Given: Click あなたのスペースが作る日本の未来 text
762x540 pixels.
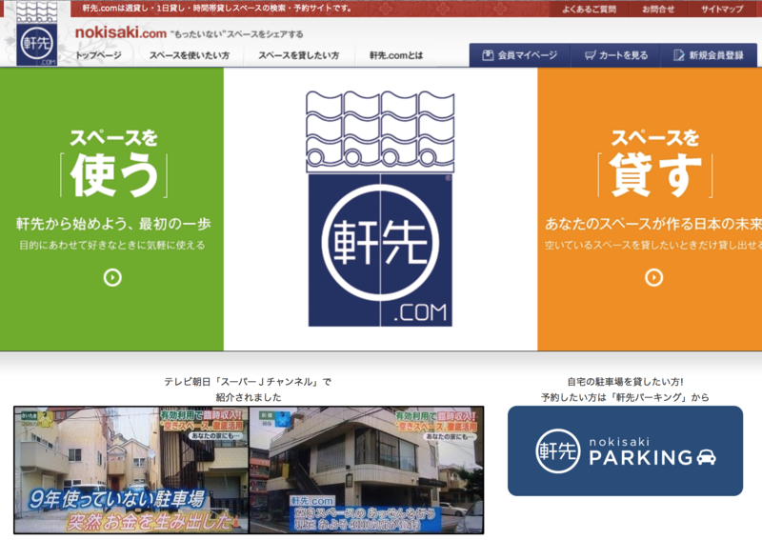Looking at the screenshot, I should [653, 224].
